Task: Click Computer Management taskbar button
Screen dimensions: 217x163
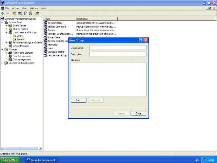Action: [x=41, y=160]
